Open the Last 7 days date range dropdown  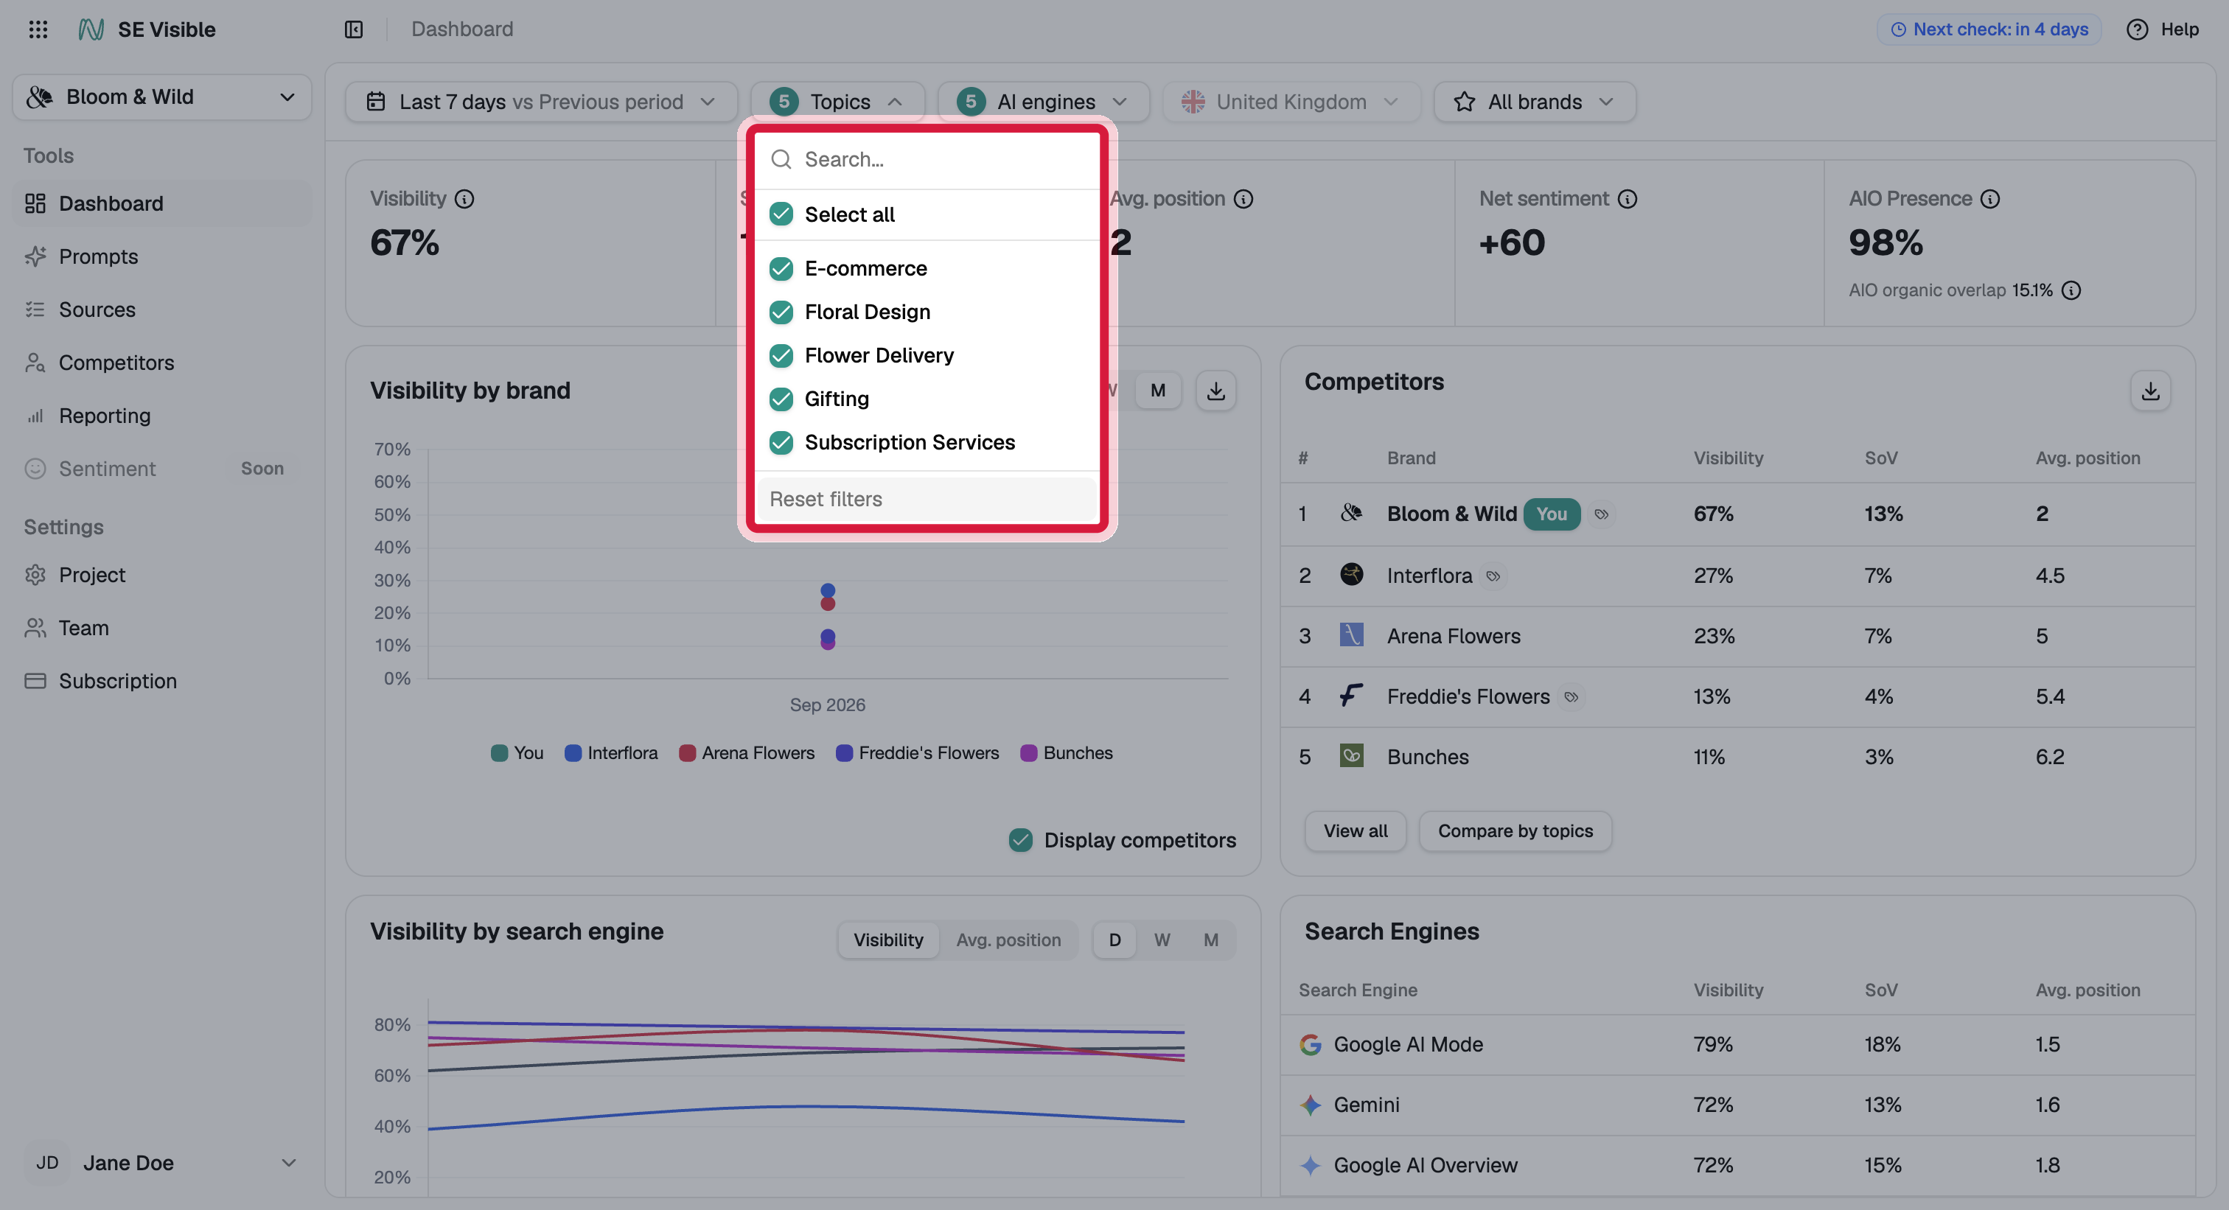(541, 102)
